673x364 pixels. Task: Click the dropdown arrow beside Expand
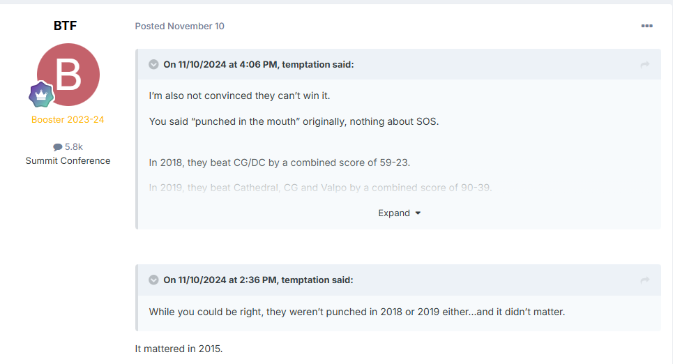click(x=418, y=213)
